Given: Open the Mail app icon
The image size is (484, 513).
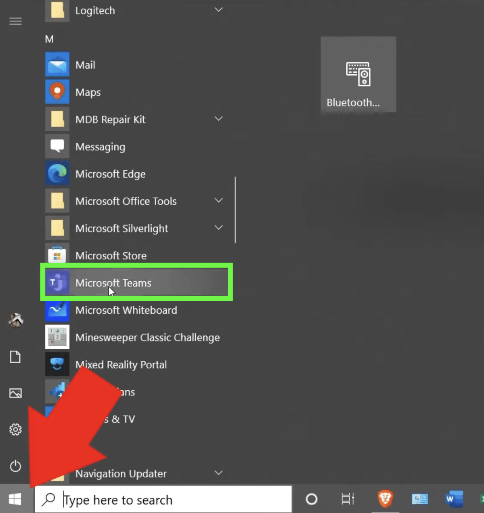Looking at the screenshot, I should click(57, 65).
